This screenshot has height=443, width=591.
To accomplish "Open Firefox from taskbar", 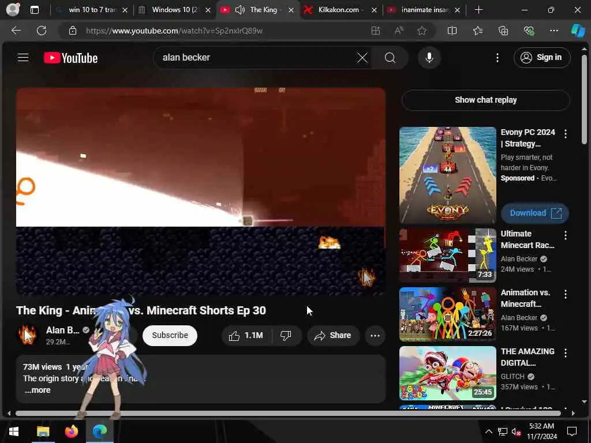I will click(x=71, y=431).
